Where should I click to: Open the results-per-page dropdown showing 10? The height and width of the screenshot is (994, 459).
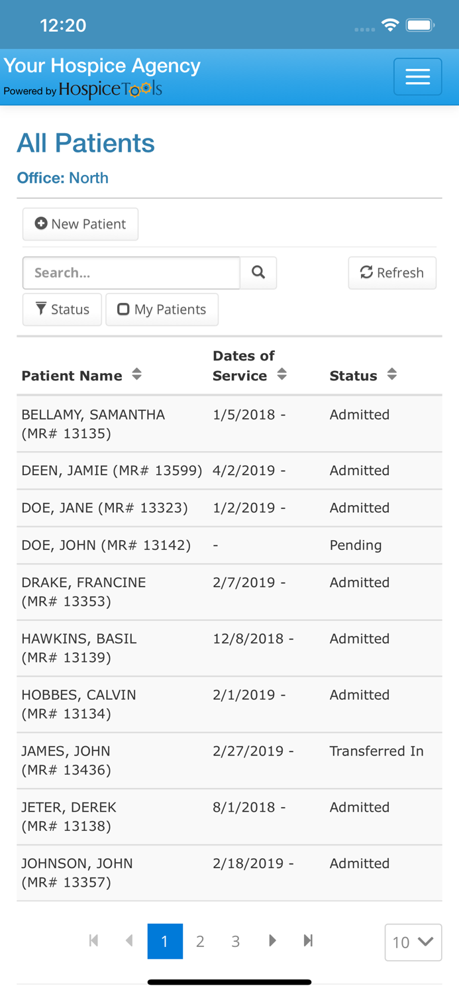[413, 942]
